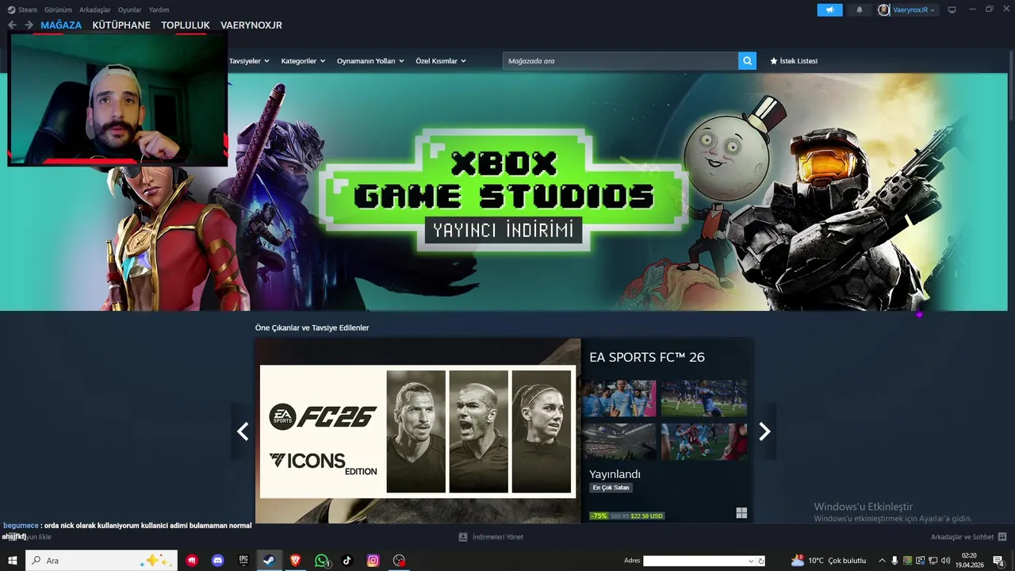
Task: Open the Arkadaşlar menu
Action: (x=94, y=10)
